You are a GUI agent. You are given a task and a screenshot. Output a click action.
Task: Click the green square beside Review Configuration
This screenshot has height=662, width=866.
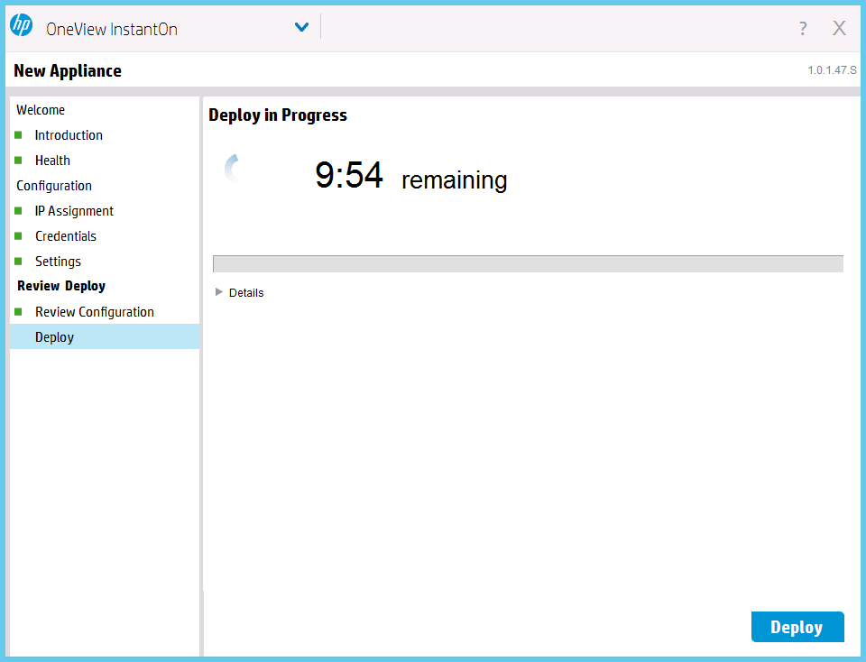[x=18, y=312]
